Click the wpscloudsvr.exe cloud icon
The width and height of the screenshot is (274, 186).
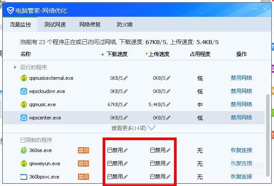24,91
